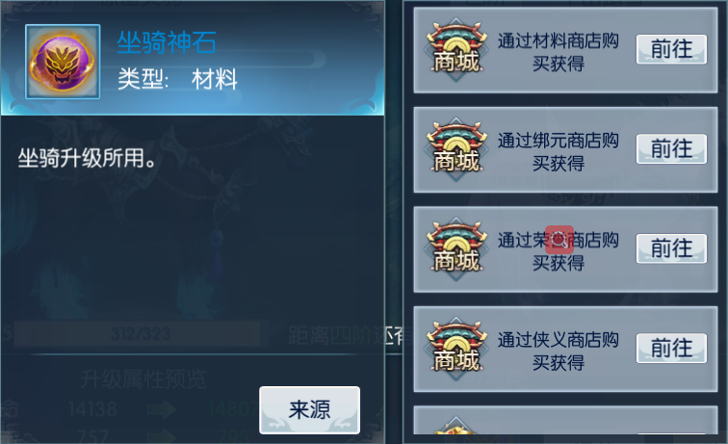Select the 通过侠义商店购买获得 source text
The width and height of the screenshot is (728, 444).
559,351
